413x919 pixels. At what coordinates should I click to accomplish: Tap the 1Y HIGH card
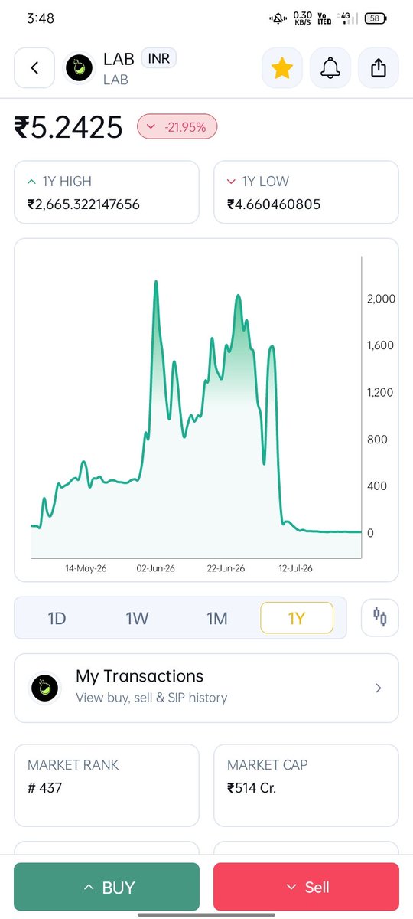click(x=107, y=192)
